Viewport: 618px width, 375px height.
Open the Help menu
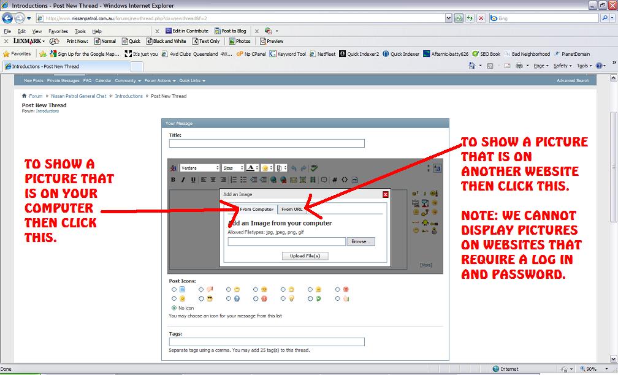[x=97, y=31]
